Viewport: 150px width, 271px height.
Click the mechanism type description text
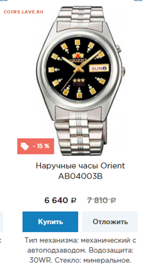point(80,250)
